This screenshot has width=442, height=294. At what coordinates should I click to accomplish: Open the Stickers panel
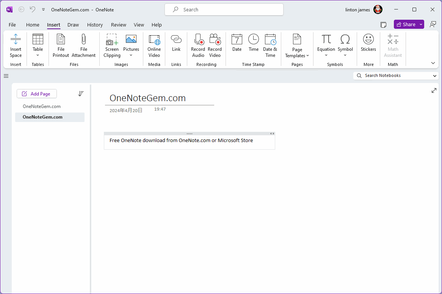(368, 43)
